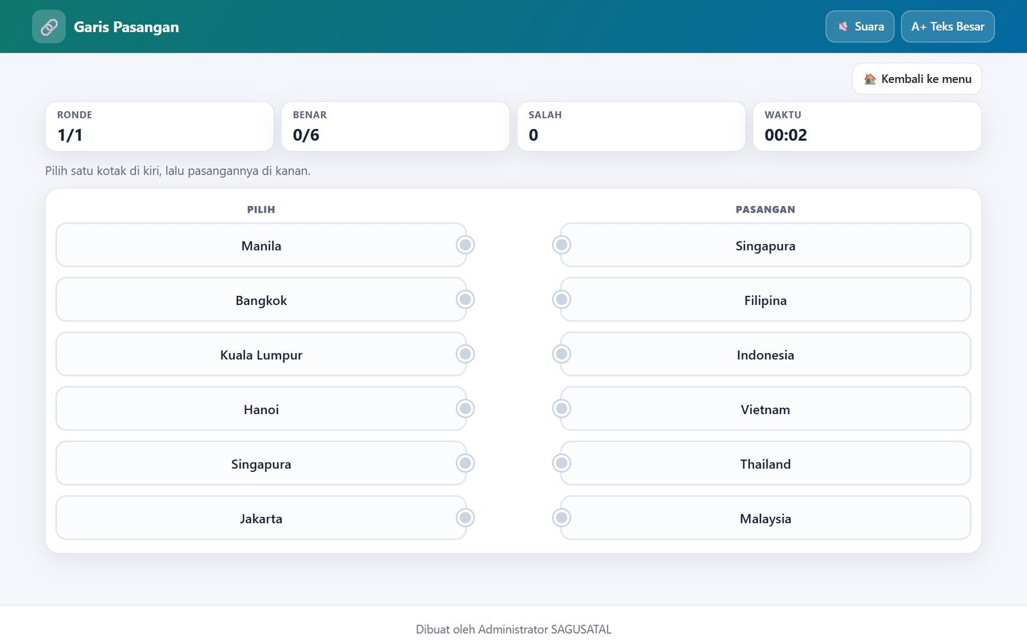Click the connector dot beside Manila

coord(465,245)
